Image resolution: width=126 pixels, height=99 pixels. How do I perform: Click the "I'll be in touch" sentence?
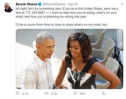62,25
